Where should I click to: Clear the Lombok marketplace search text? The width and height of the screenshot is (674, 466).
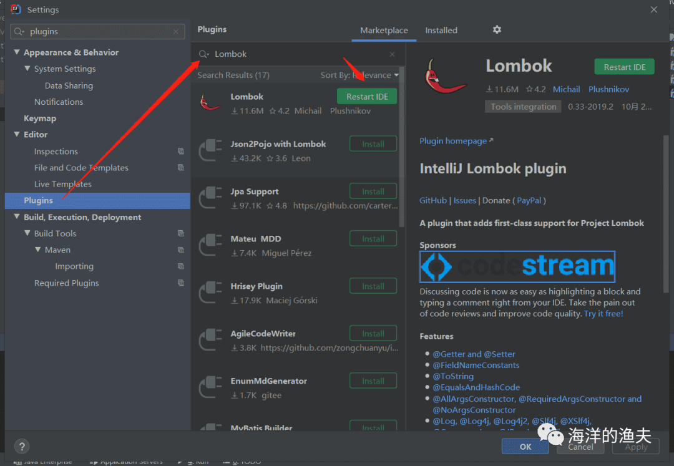click(x=392, y=54)
